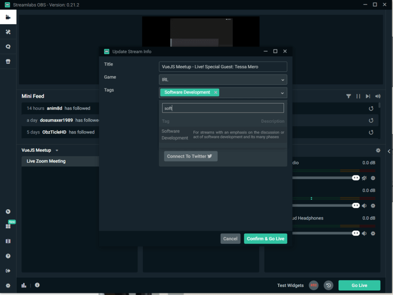Open the performance stats bar chart icon
This screenshot has width=393, height=295.
(24, 285)
